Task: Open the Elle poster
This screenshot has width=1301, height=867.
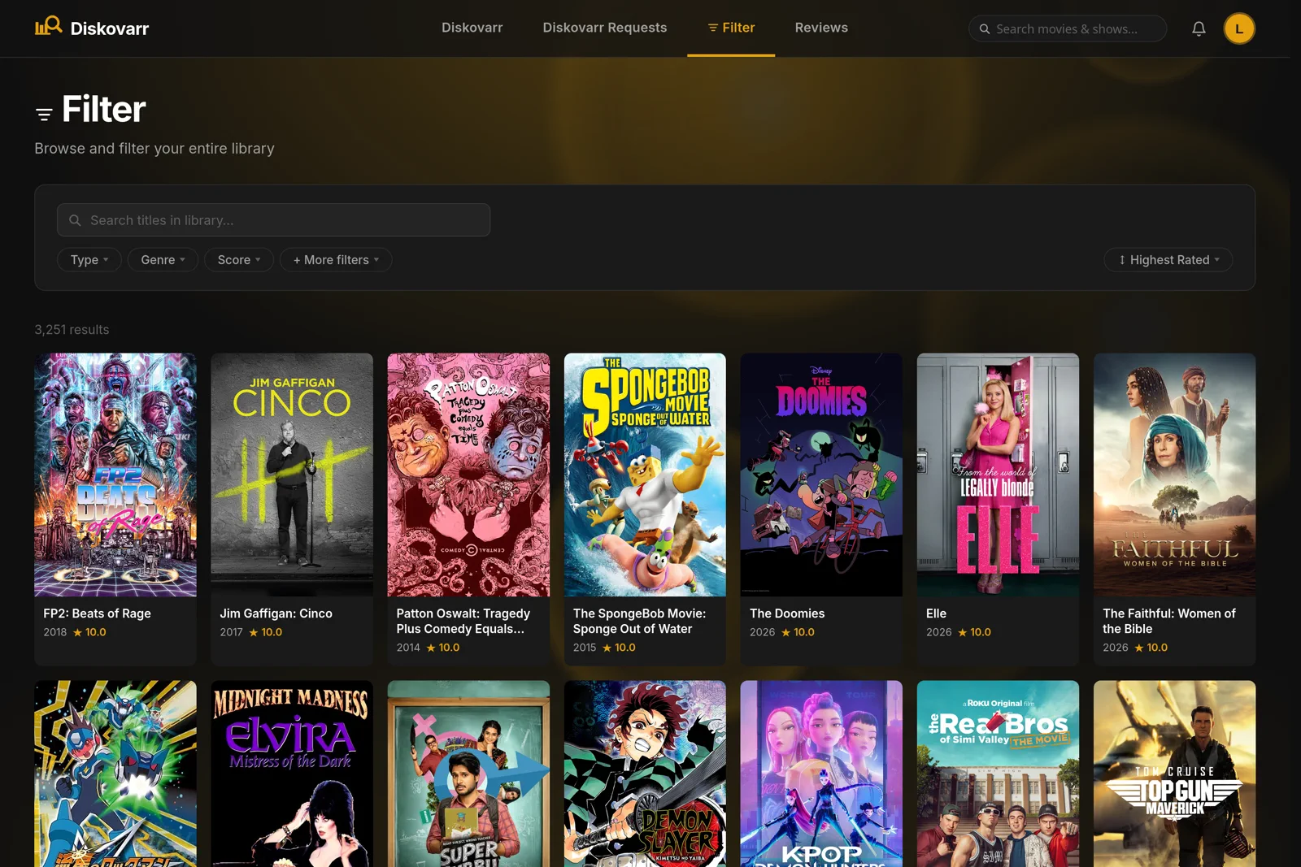Action: click(998, 475)
